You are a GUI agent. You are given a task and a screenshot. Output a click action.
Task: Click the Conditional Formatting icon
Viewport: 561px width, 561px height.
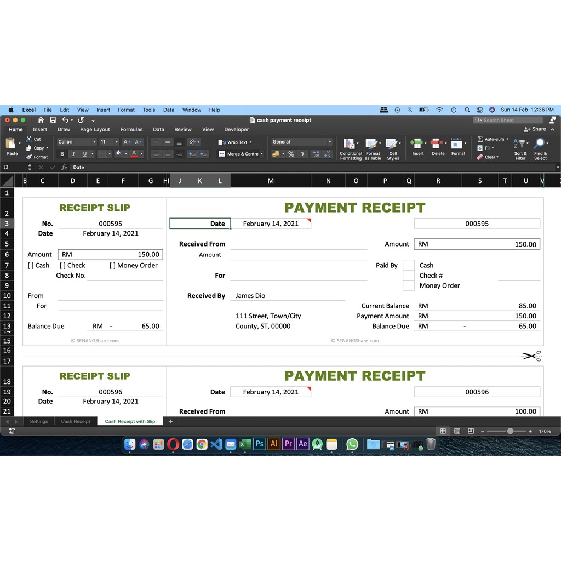click(350, 145)
